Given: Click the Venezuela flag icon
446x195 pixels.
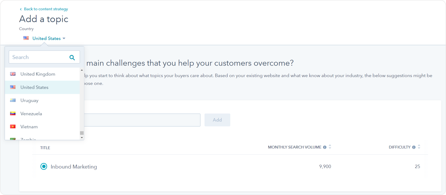Looking at the screenshot, I should click(13, 113).
